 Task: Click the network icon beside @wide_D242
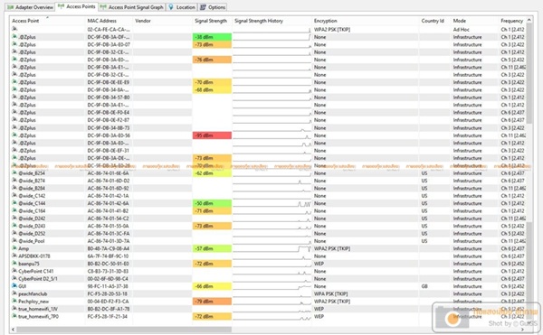pos(14,219)
